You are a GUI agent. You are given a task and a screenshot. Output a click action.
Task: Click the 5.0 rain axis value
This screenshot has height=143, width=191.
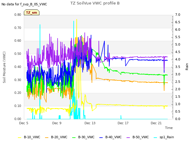[178, 44]
